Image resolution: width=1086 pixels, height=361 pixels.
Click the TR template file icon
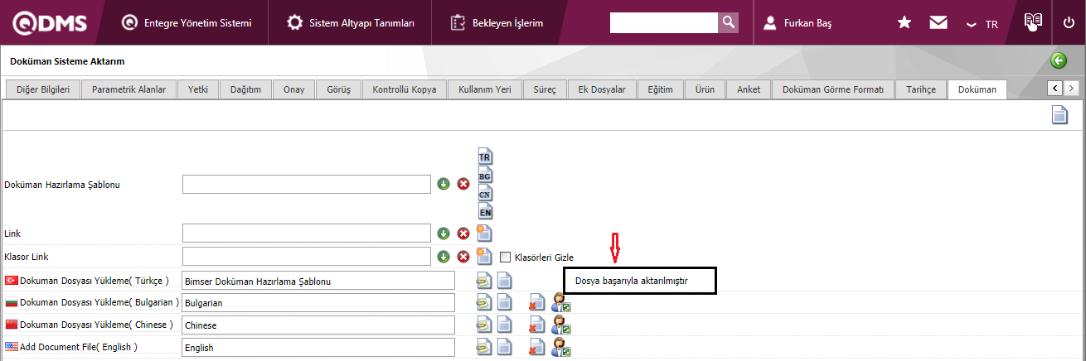(486, 156)
